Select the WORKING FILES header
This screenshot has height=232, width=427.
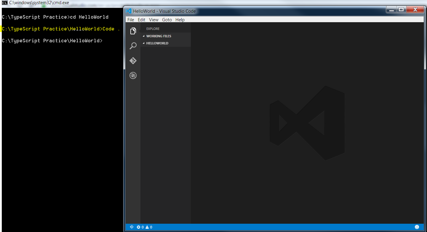click(166, 36)
